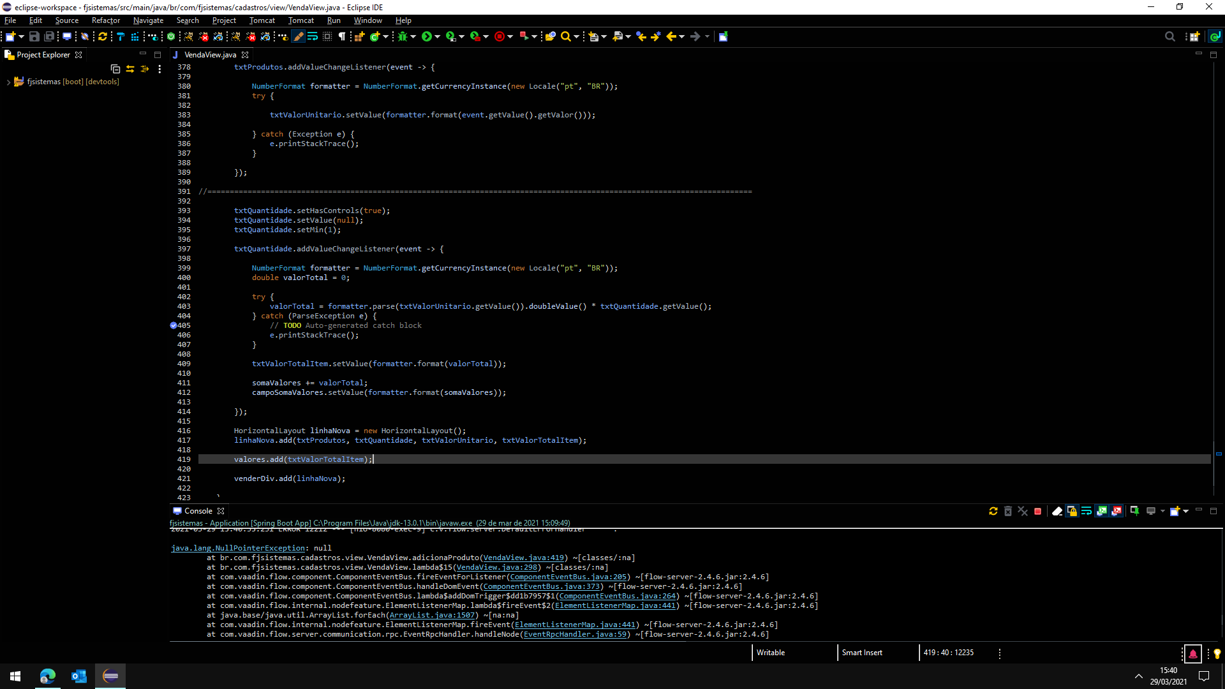1225x689 pixels.
Task: Open the ArrayList.java:1507 link
Action: click(433, 615)
